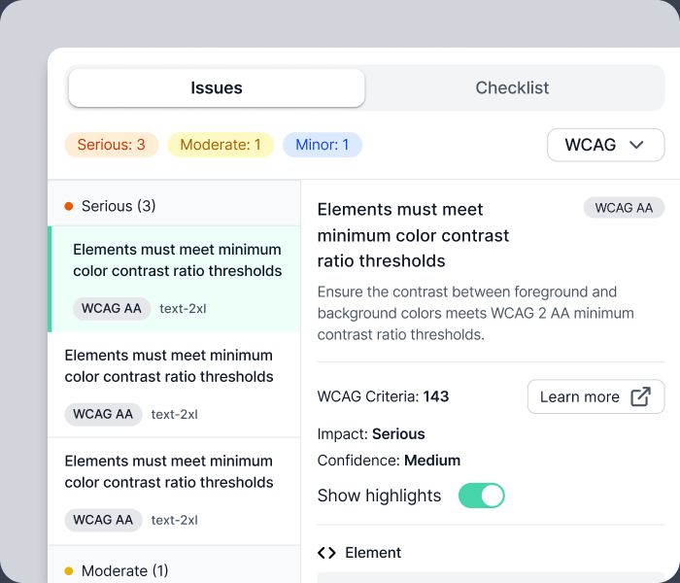Click the contrast description paragraph
Viewport: 680px width, 583px height.
click(476, 313)
